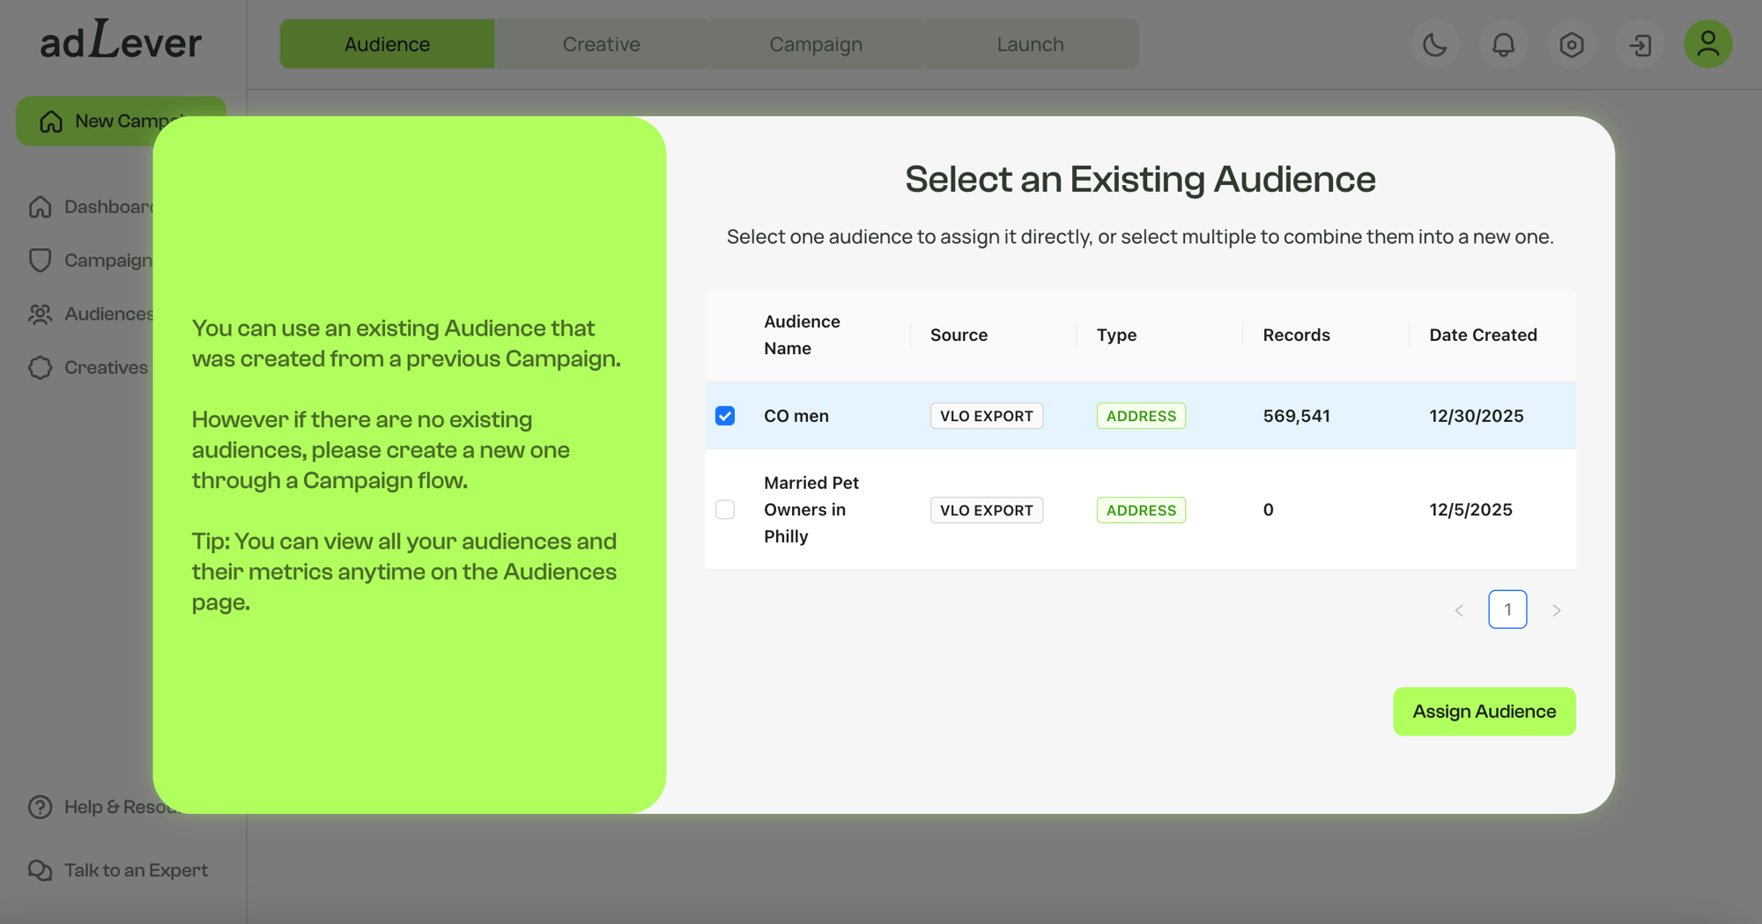Click the Assign Audience button

(x=1484, y=712)
